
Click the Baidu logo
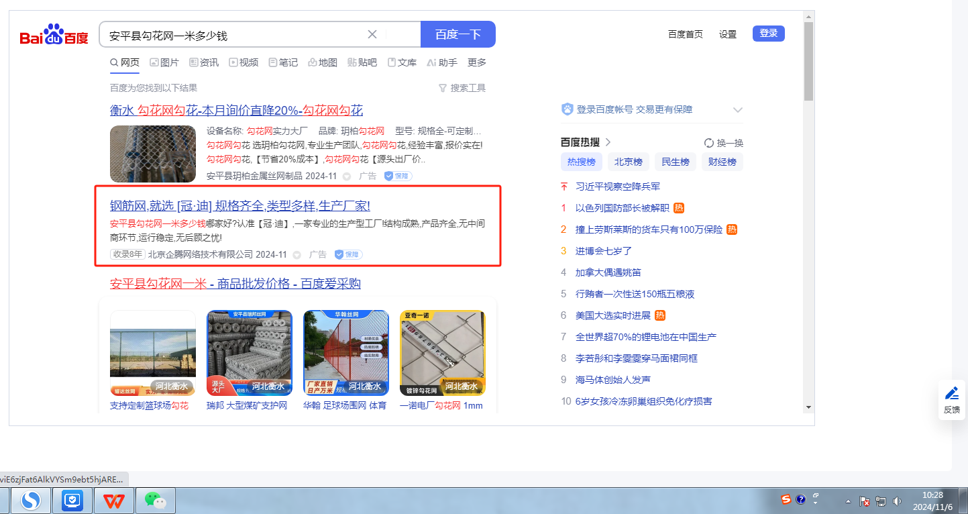click(54, 35)
